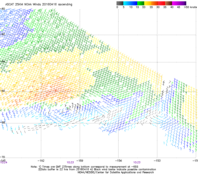This screenshot has width=198, height=174.
Task: Click the cyan 5-10 knots legend swatch
Action: point(127,3)
